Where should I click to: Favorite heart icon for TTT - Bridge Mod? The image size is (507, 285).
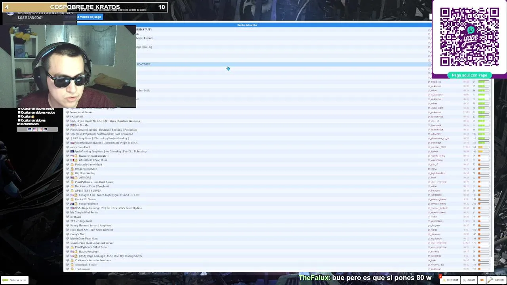67,221
